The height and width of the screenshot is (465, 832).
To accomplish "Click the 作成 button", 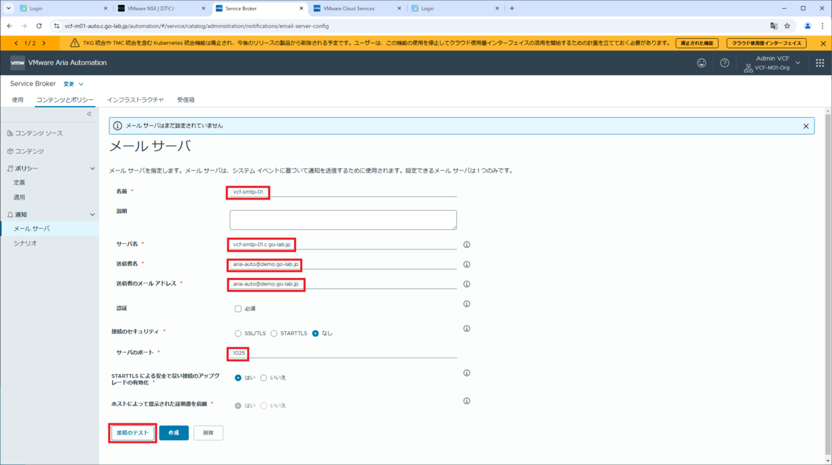I will click(x=174, y=432).
